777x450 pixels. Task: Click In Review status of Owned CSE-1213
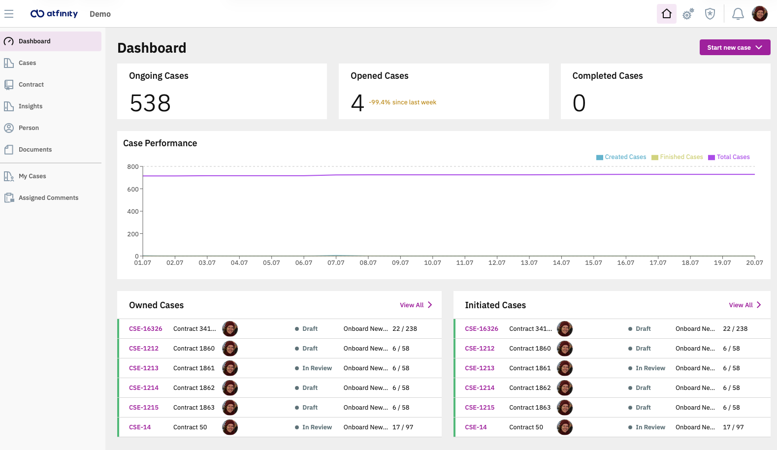click(313, 368)
